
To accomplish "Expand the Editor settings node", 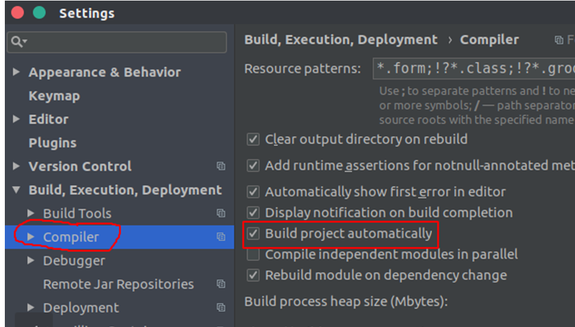I will coord(16,119).
